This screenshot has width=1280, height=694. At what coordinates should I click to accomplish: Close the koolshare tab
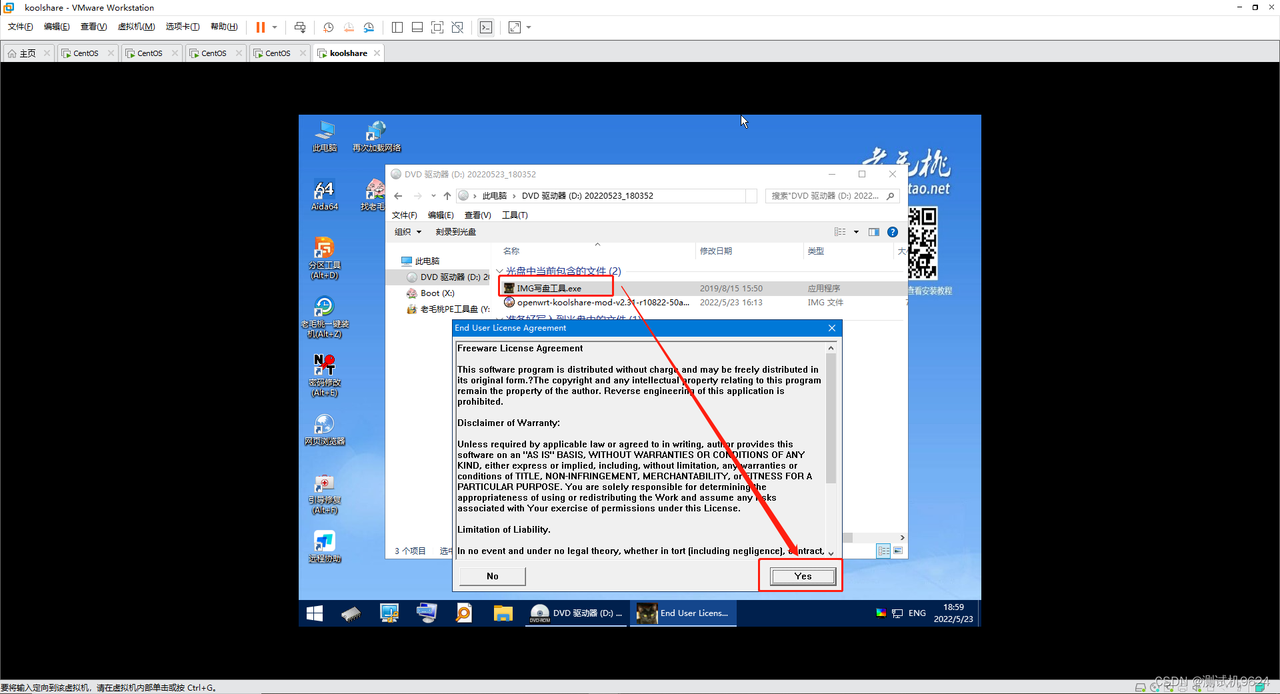[377, 53]
